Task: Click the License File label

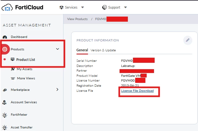Action: tap(85, 91)
